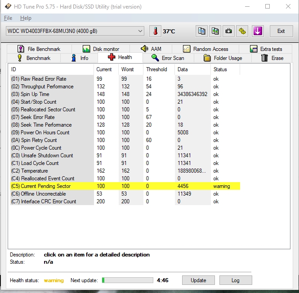Click the Update button
Screen dimensions: 299x293
click(x=198, y=280)
